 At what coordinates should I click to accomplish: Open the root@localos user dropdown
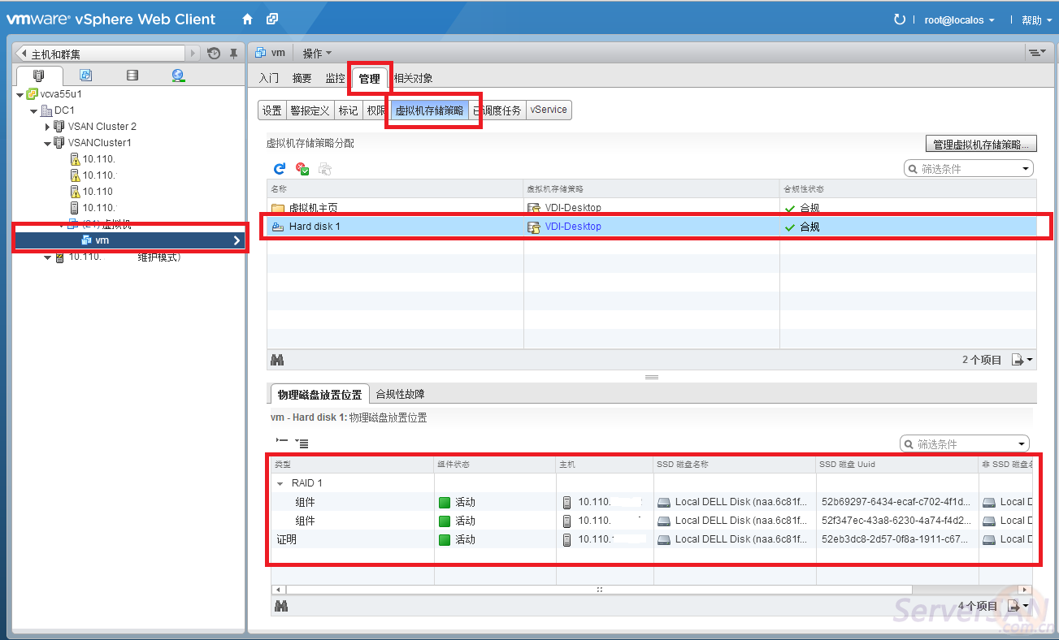[959, 20]
